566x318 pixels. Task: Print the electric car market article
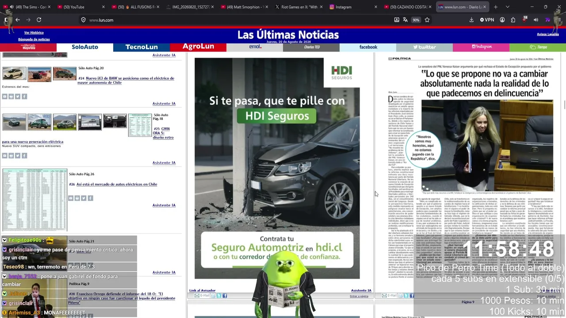pyautogui.click(x=77, y=198)
